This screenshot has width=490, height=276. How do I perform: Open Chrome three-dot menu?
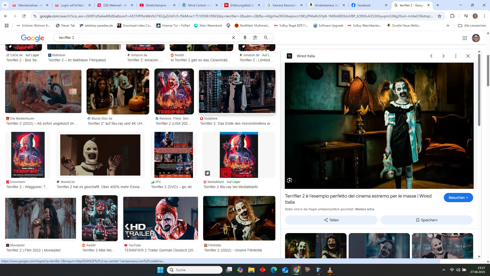pos(484,16)
